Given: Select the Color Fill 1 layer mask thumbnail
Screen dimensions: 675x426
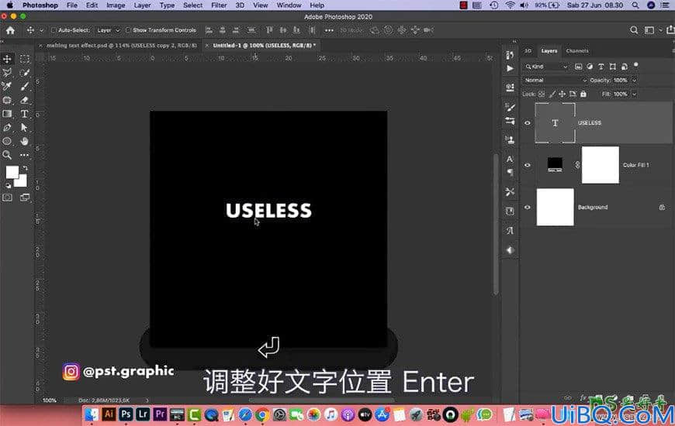Looking at the screenshot, I should (601, 165).
